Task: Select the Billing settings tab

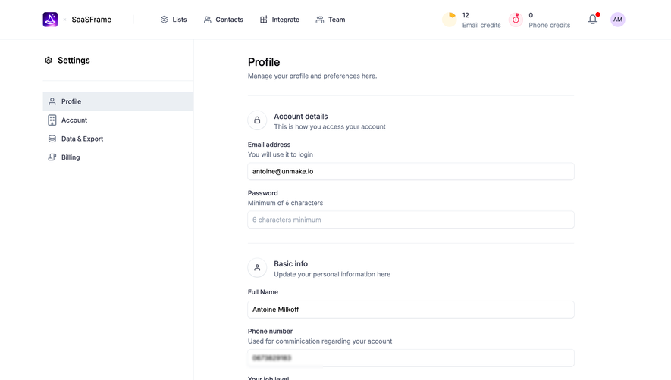Action: point(118,157)
